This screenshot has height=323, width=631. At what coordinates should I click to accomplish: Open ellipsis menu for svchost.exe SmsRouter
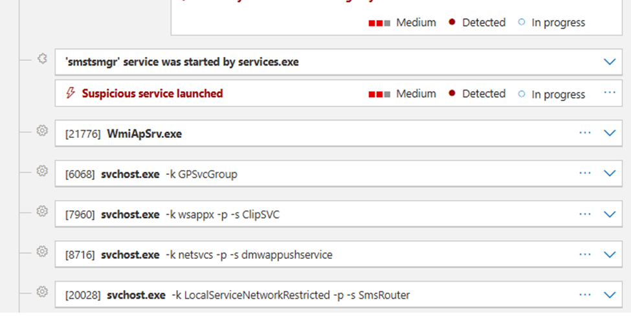point(585,295)
